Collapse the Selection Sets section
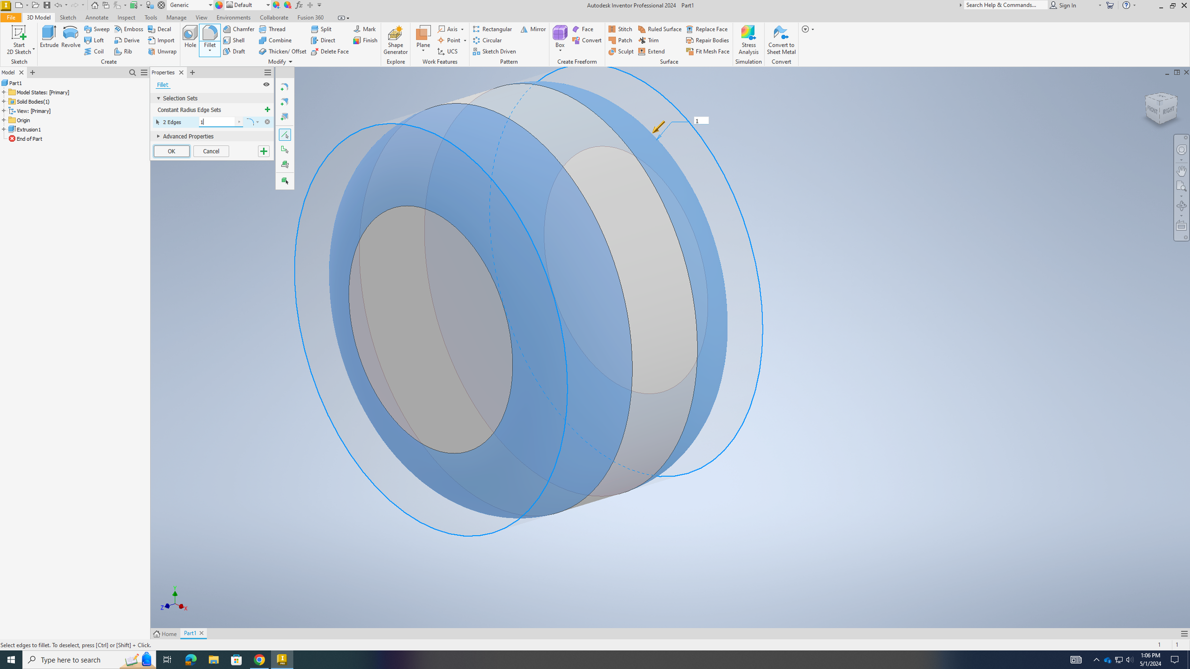This screenshot has width=1190, height=669. click(x=159, y=98)
